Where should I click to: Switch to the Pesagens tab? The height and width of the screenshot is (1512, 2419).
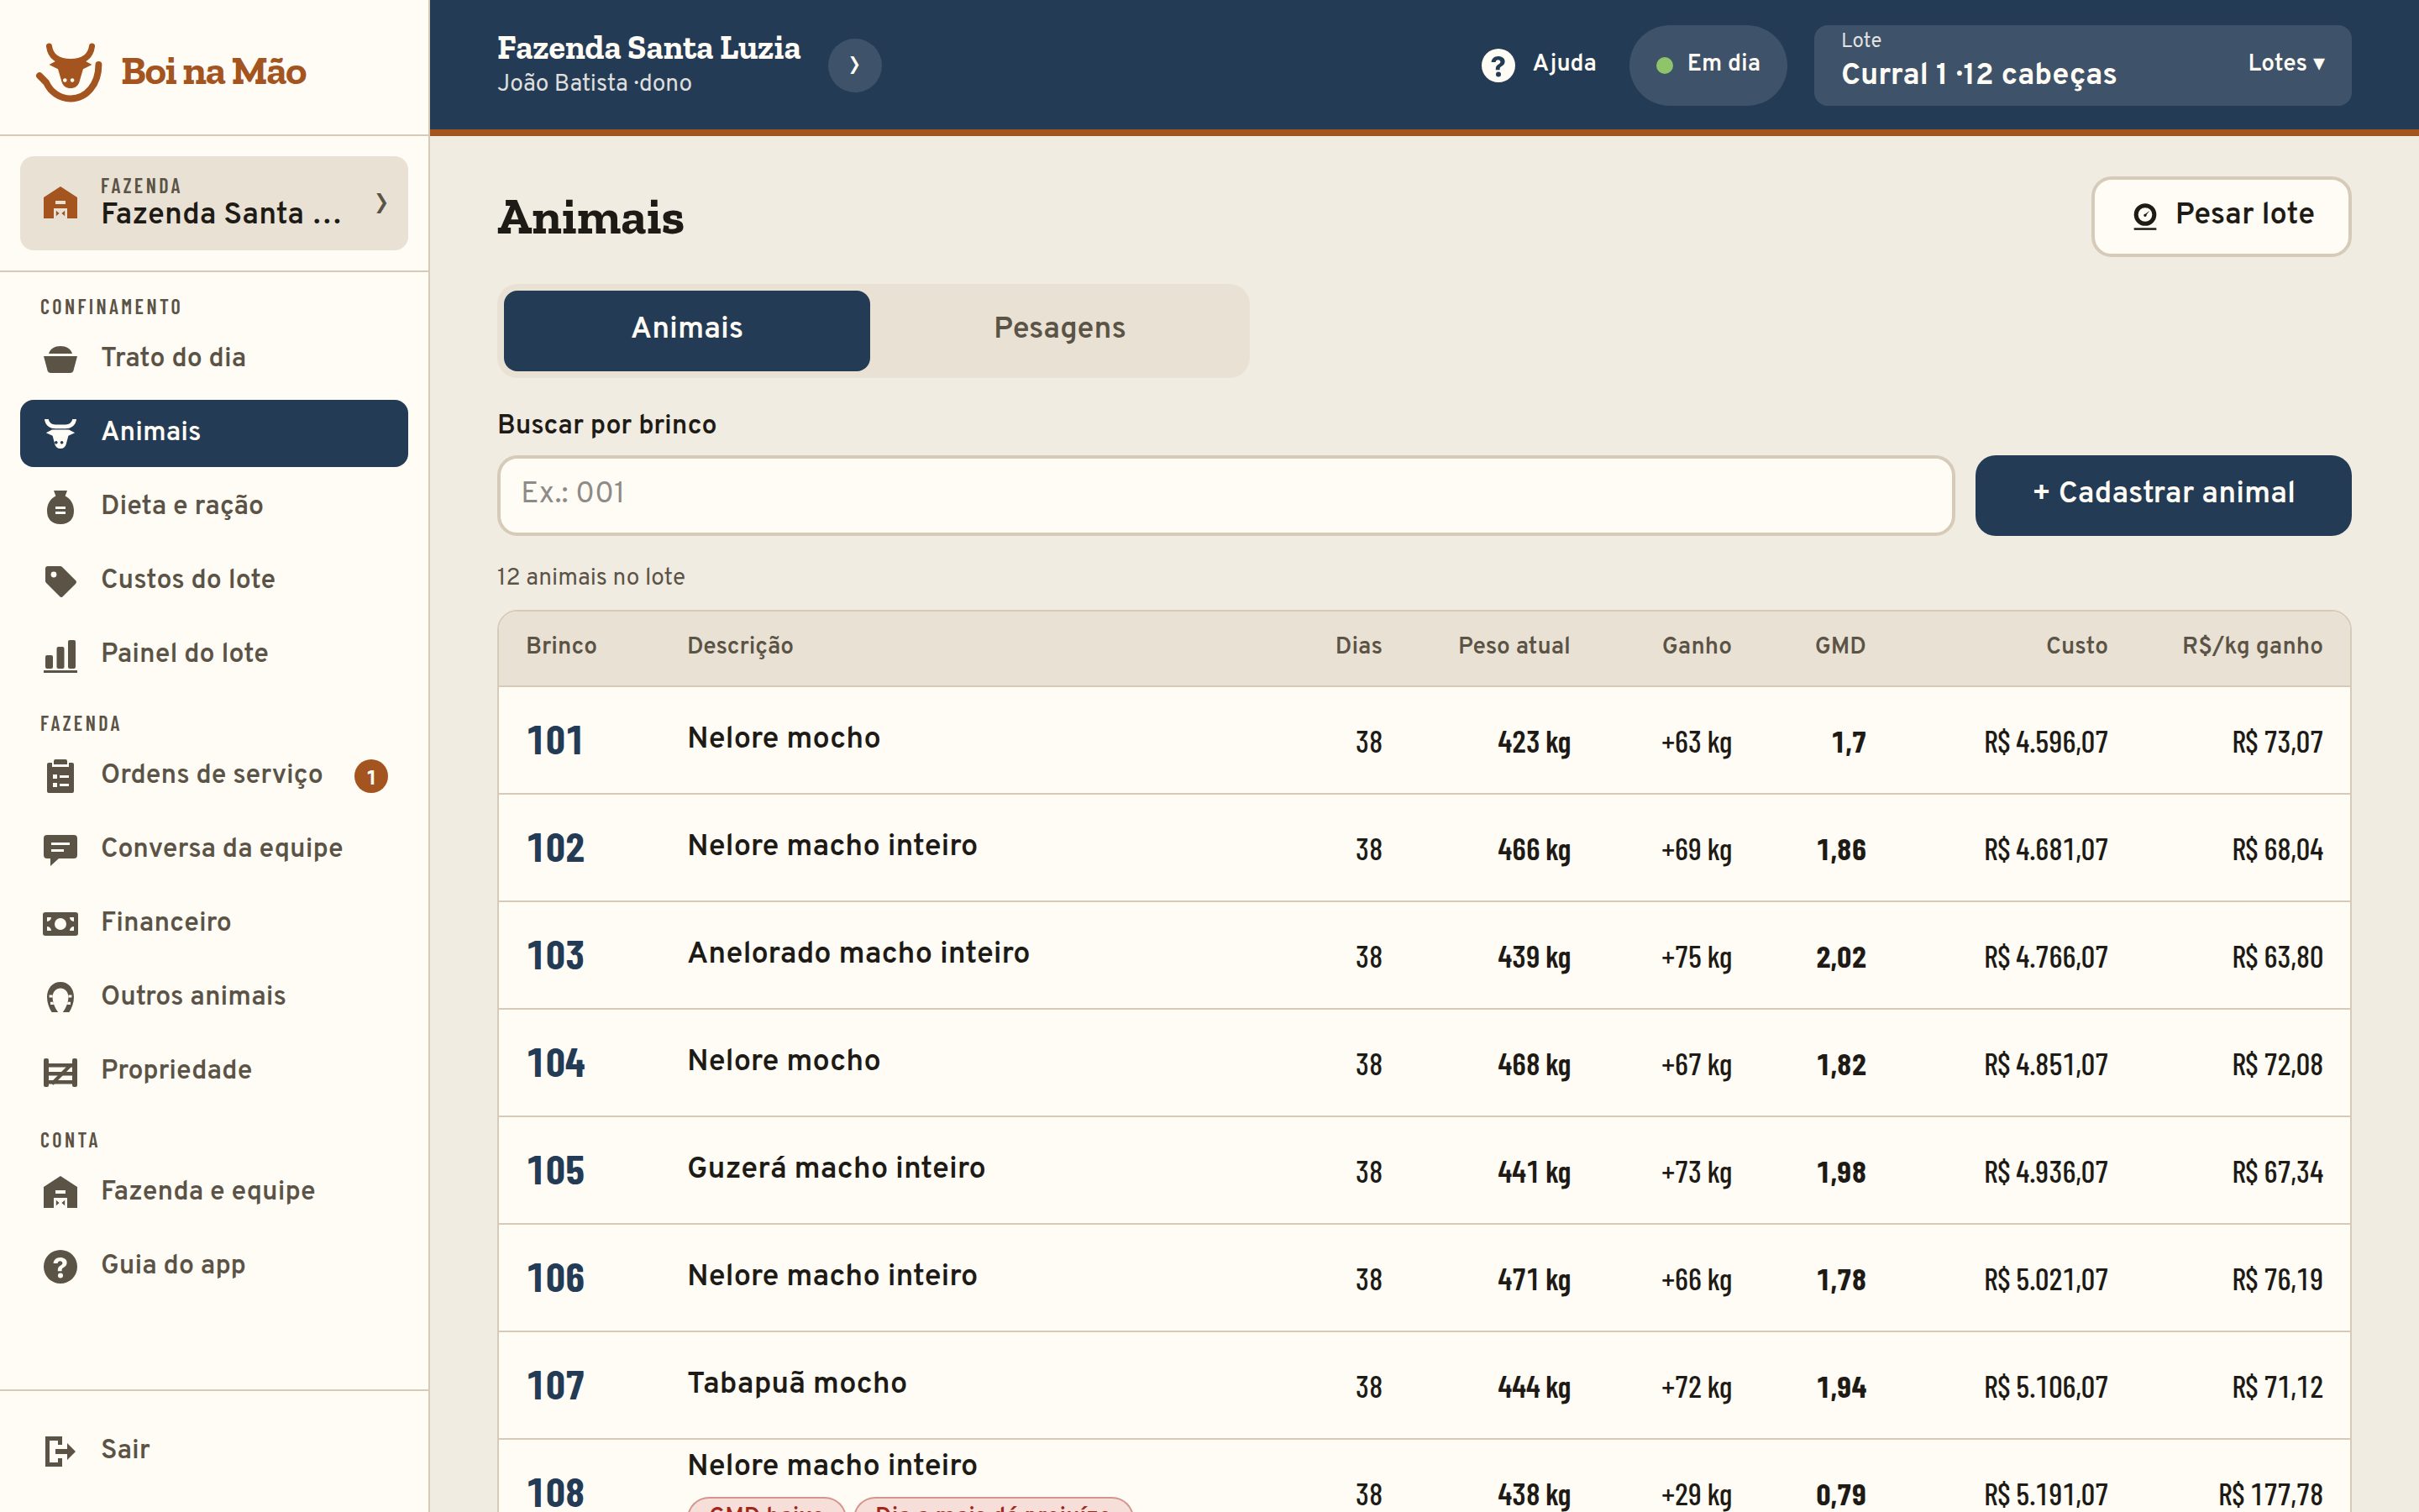click(x=1058, y=329)
